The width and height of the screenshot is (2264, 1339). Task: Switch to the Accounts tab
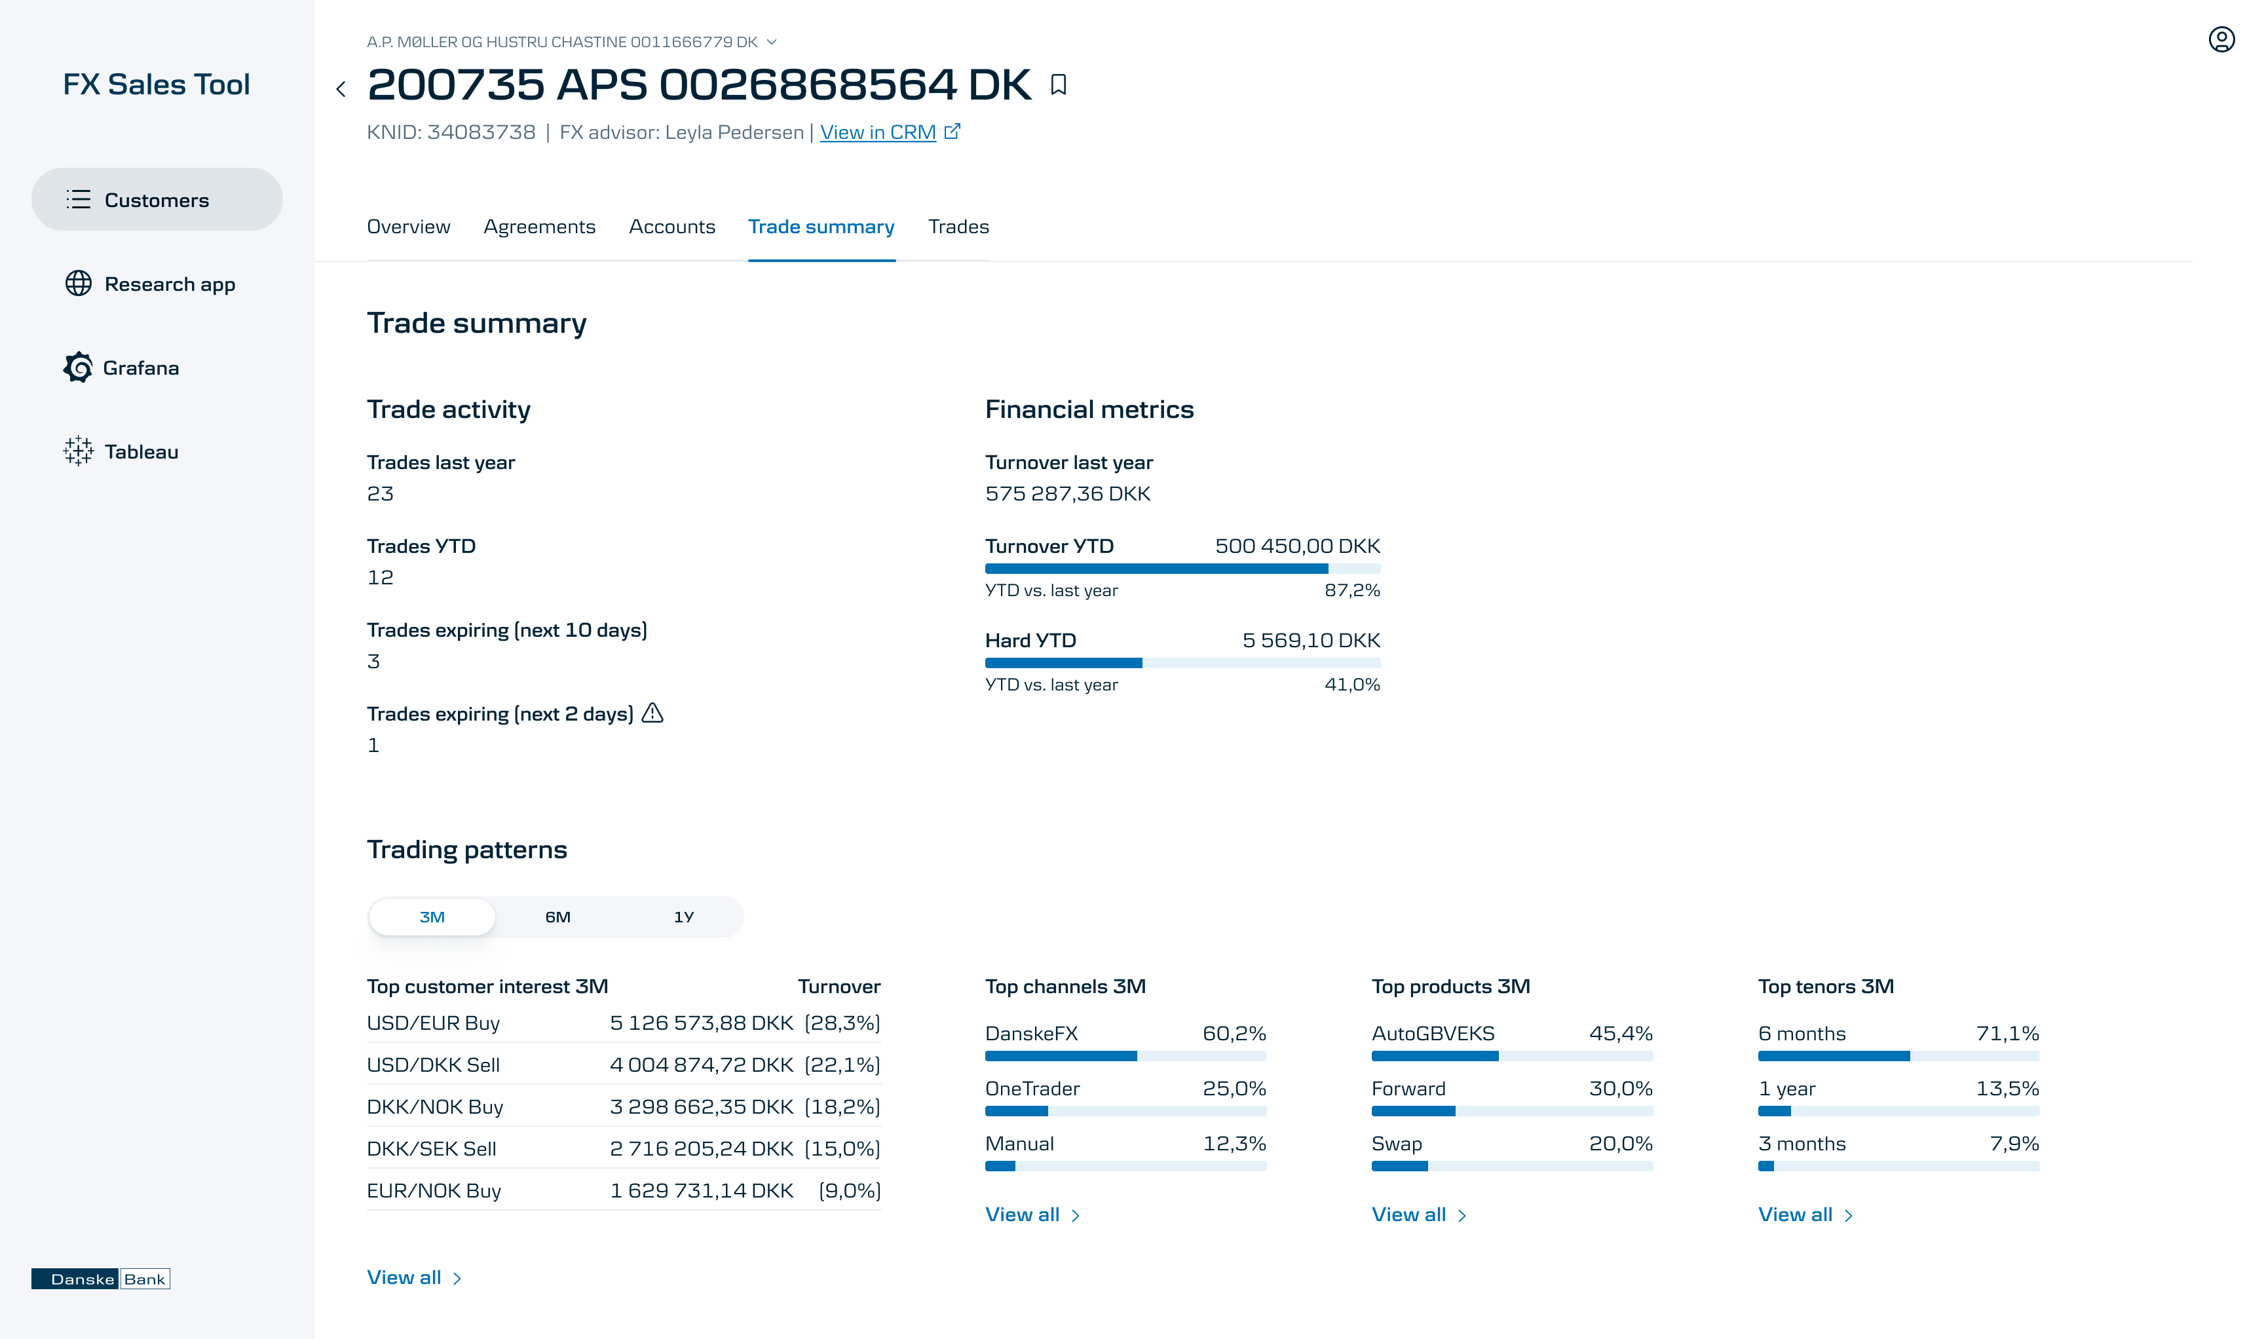pos(671,227)
